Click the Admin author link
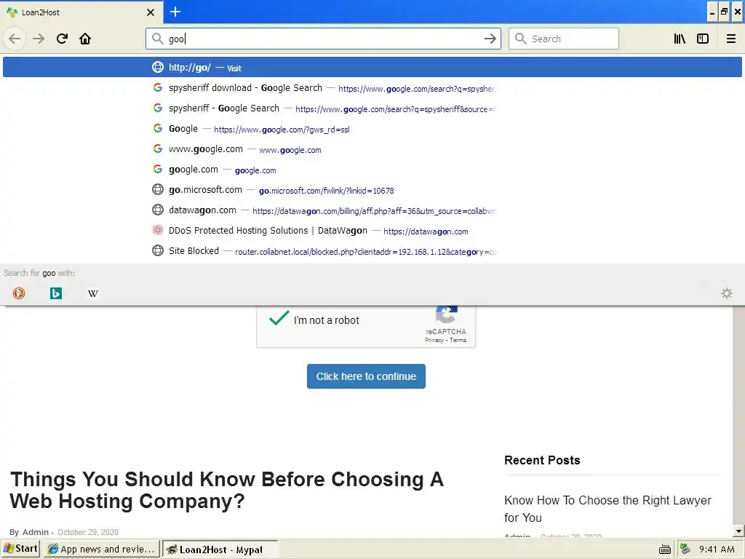This screenshot has width=745, height=559. (x=35, y=532)
